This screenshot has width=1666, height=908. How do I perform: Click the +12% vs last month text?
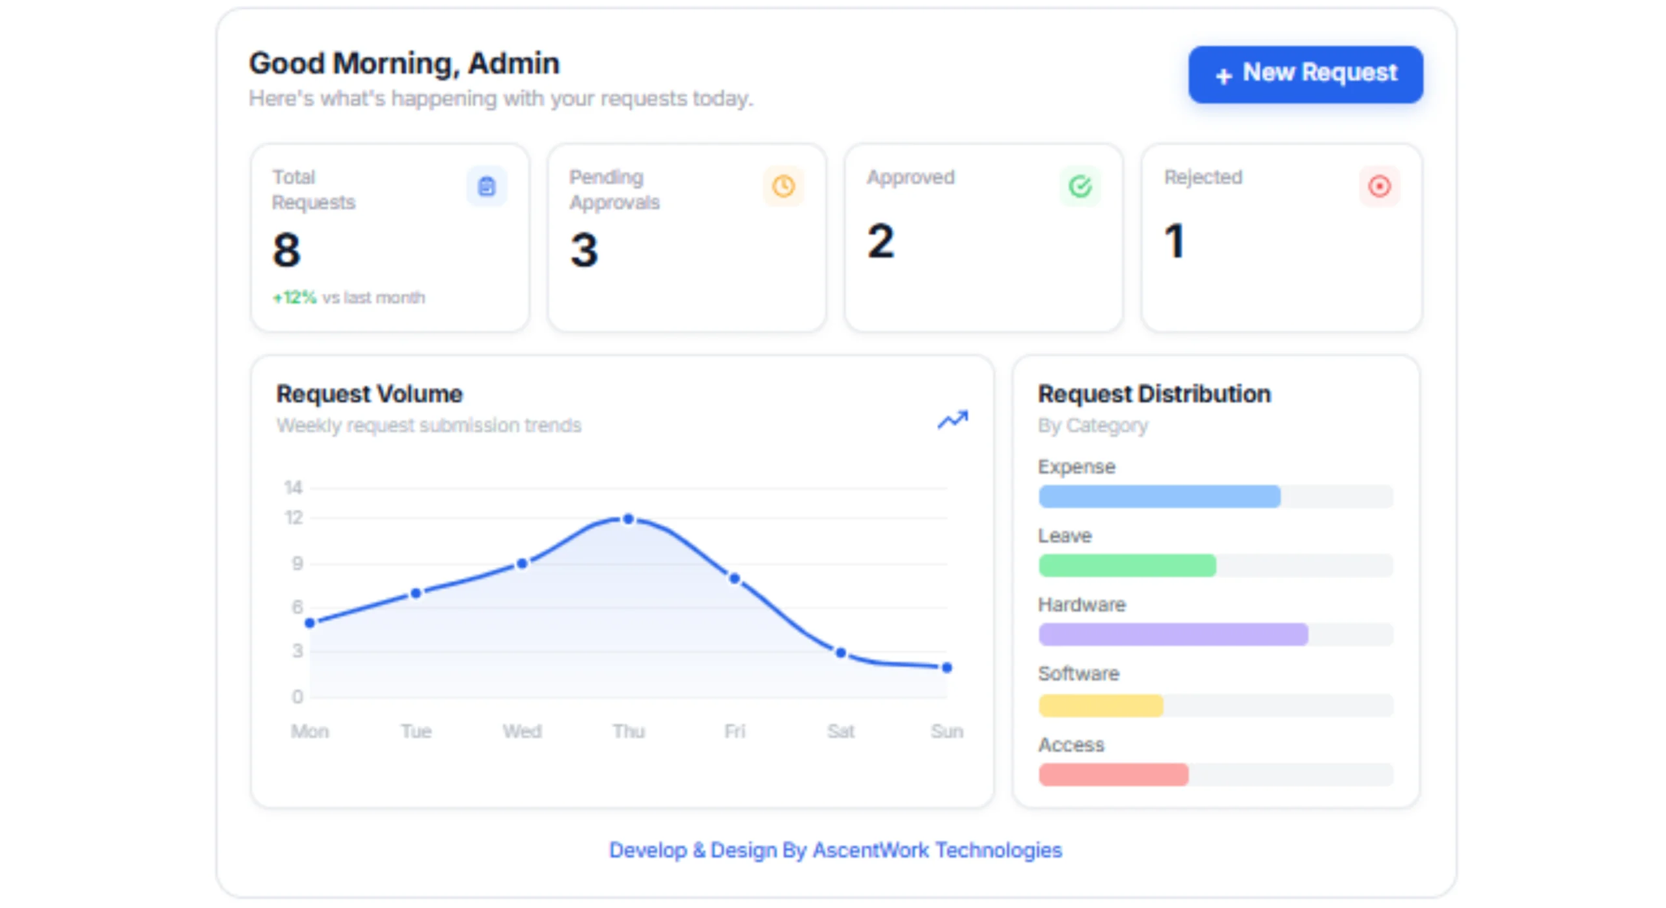(348, 297)
